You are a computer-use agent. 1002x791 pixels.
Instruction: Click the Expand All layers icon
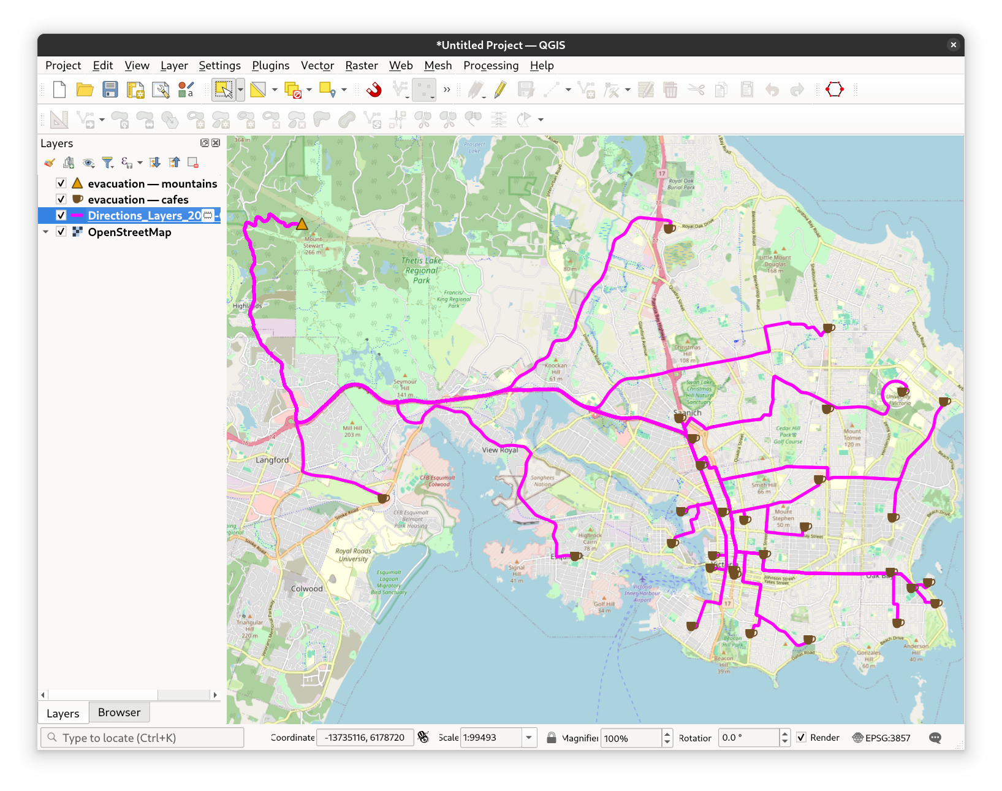click(x=155, y=162)
